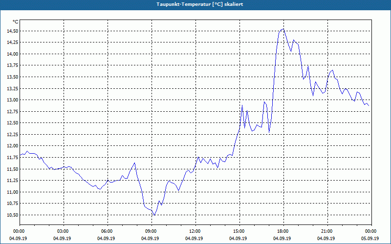Click the 04.09.19 date under 18:00
The image size is (391, 244).
(282, 239)
